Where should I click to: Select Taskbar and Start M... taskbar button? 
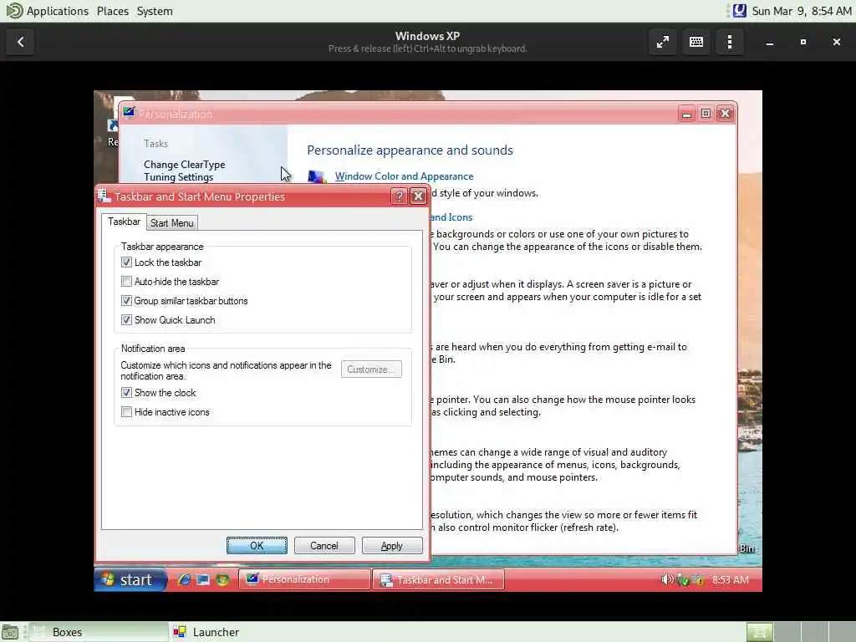pos(438,580)
